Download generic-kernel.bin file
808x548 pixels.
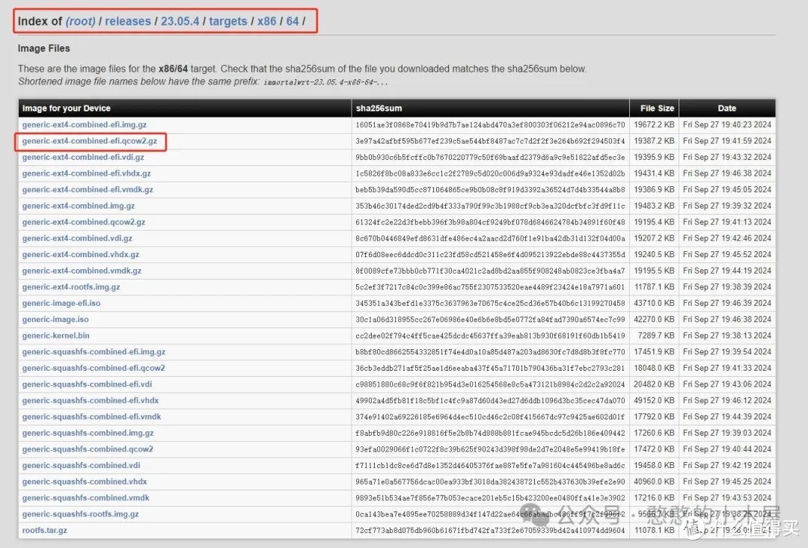[x=55, y=336]
